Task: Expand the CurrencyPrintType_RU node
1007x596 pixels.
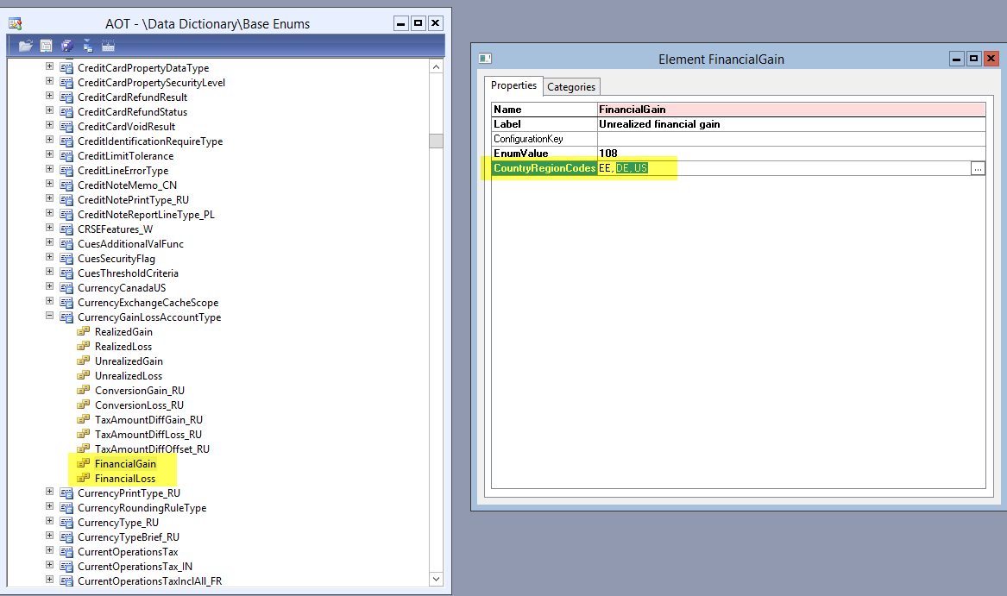Action: point(49,492)
